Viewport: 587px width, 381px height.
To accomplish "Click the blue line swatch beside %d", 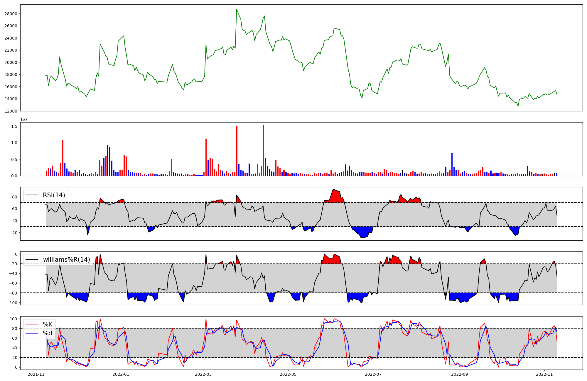I will [32, 333].
